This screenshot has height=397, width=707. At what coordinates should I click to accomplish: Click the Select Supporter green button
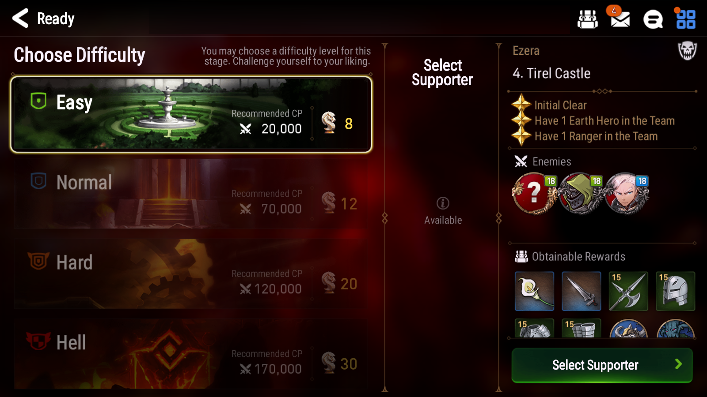pos(602,365)
